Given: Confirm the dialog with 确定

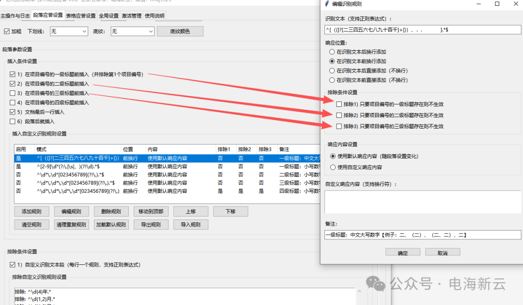Looking at the screenshot, I should click(x=402, y=253).
